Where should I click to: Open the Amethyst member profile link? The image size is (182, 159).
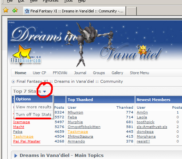(152, 127)
